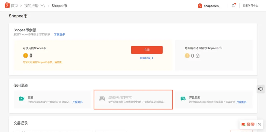Click the Shopee logo beside 首页
The width and height of the screenshot is (266, 132).
(7, 5)
